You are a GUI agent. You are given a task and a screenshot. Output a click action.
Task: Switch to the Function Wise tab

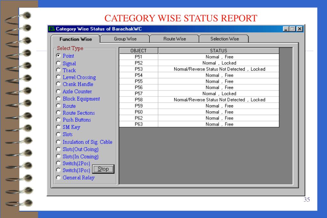76,39
